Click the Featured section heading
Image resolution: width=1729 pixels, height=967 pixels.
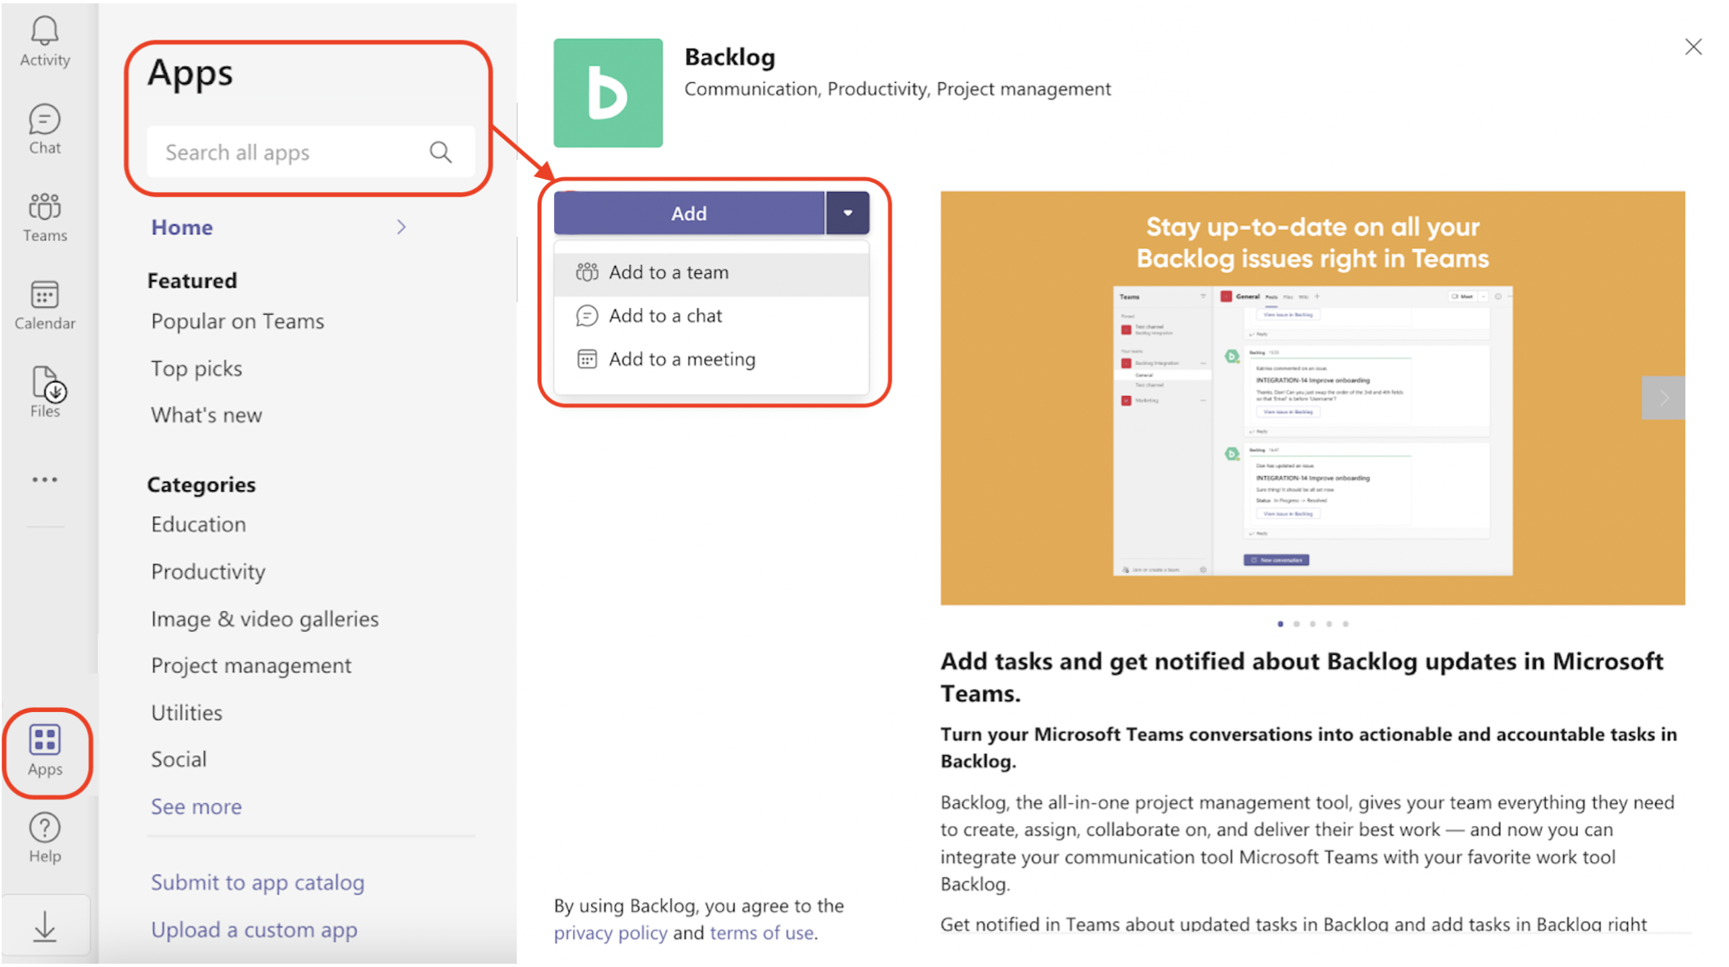coord(192,281)
